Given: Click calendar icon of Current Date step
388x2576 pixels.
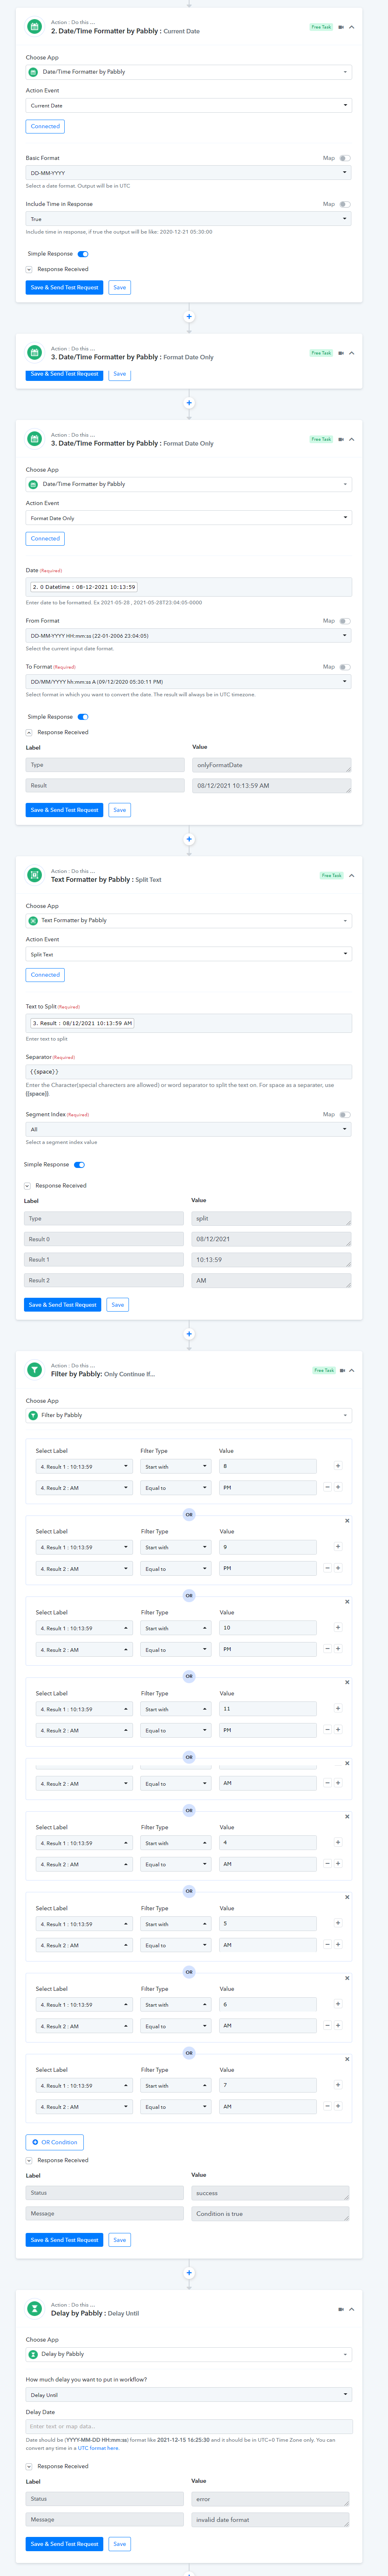Looking at the screenshot, I should click(x=34, y=27).
